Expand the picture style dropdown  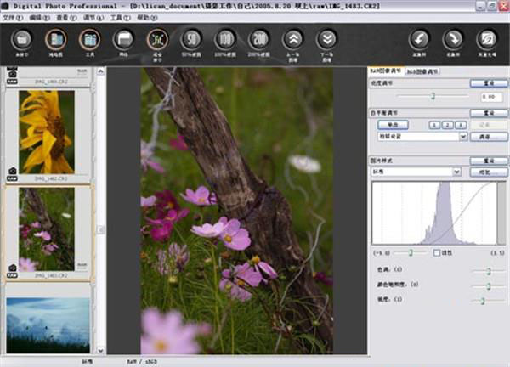[457, 171]
